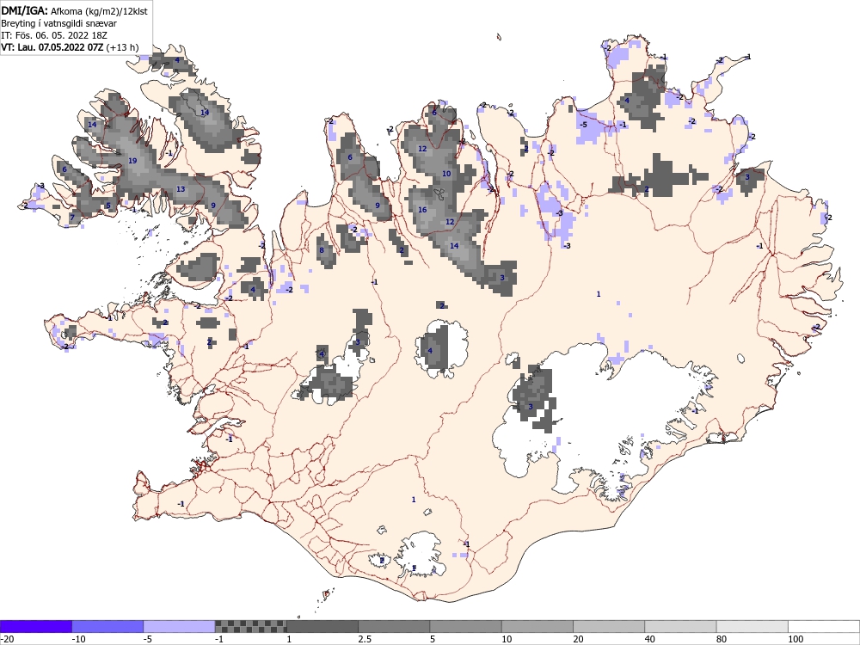Click the '80' legend scale label
Viewport: 860px width, 645px height.
(722, 639)
